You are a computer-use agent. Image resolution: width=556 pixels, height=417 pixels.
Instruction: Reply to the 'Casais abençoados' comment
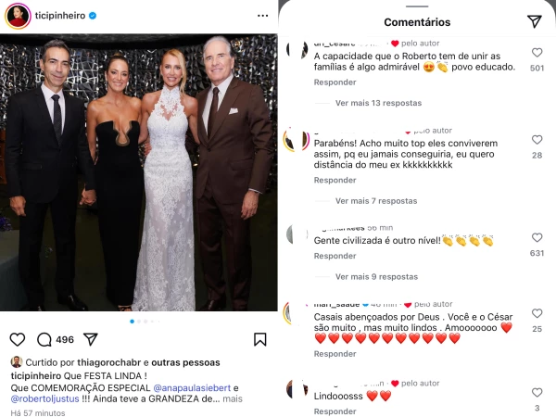point(335,355)
